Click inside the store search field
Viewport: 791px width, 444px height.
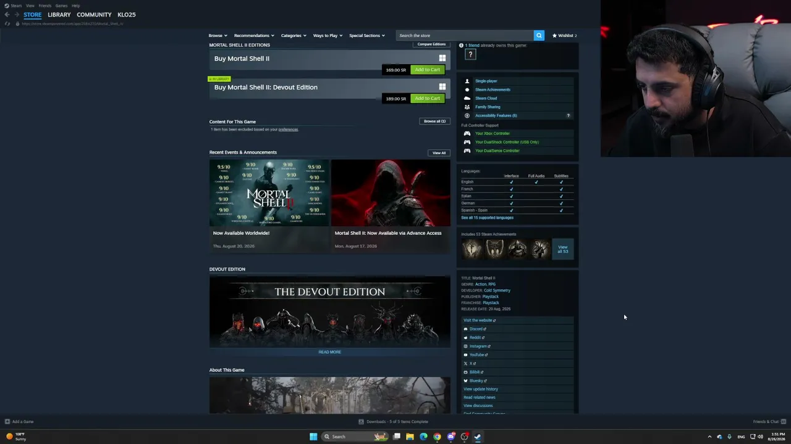tap(465, 36)
